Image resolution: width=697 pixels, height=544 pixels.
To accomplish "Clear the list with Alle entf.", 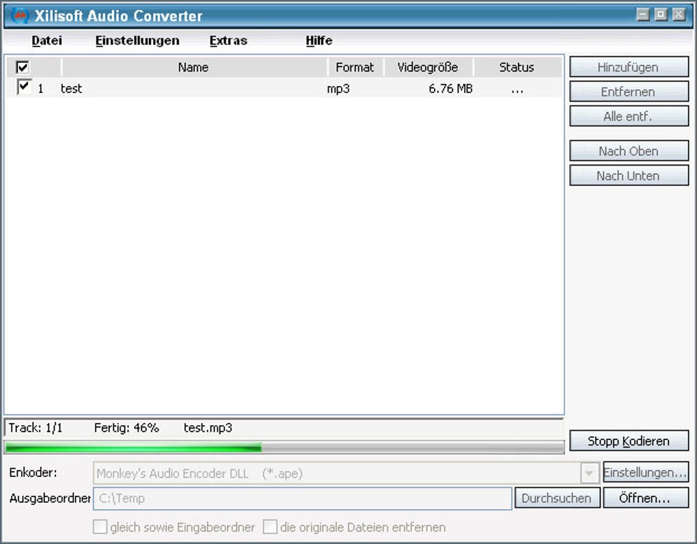I will [628, 115].
